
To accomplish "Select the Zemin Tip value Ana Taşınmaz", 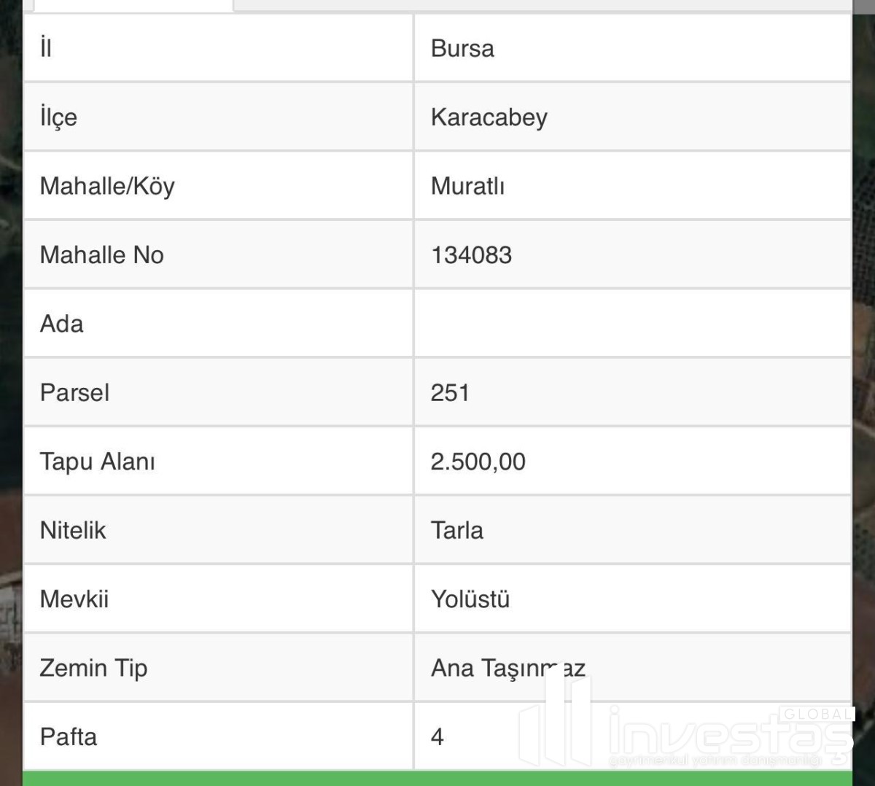I will [x=507, y=668].
